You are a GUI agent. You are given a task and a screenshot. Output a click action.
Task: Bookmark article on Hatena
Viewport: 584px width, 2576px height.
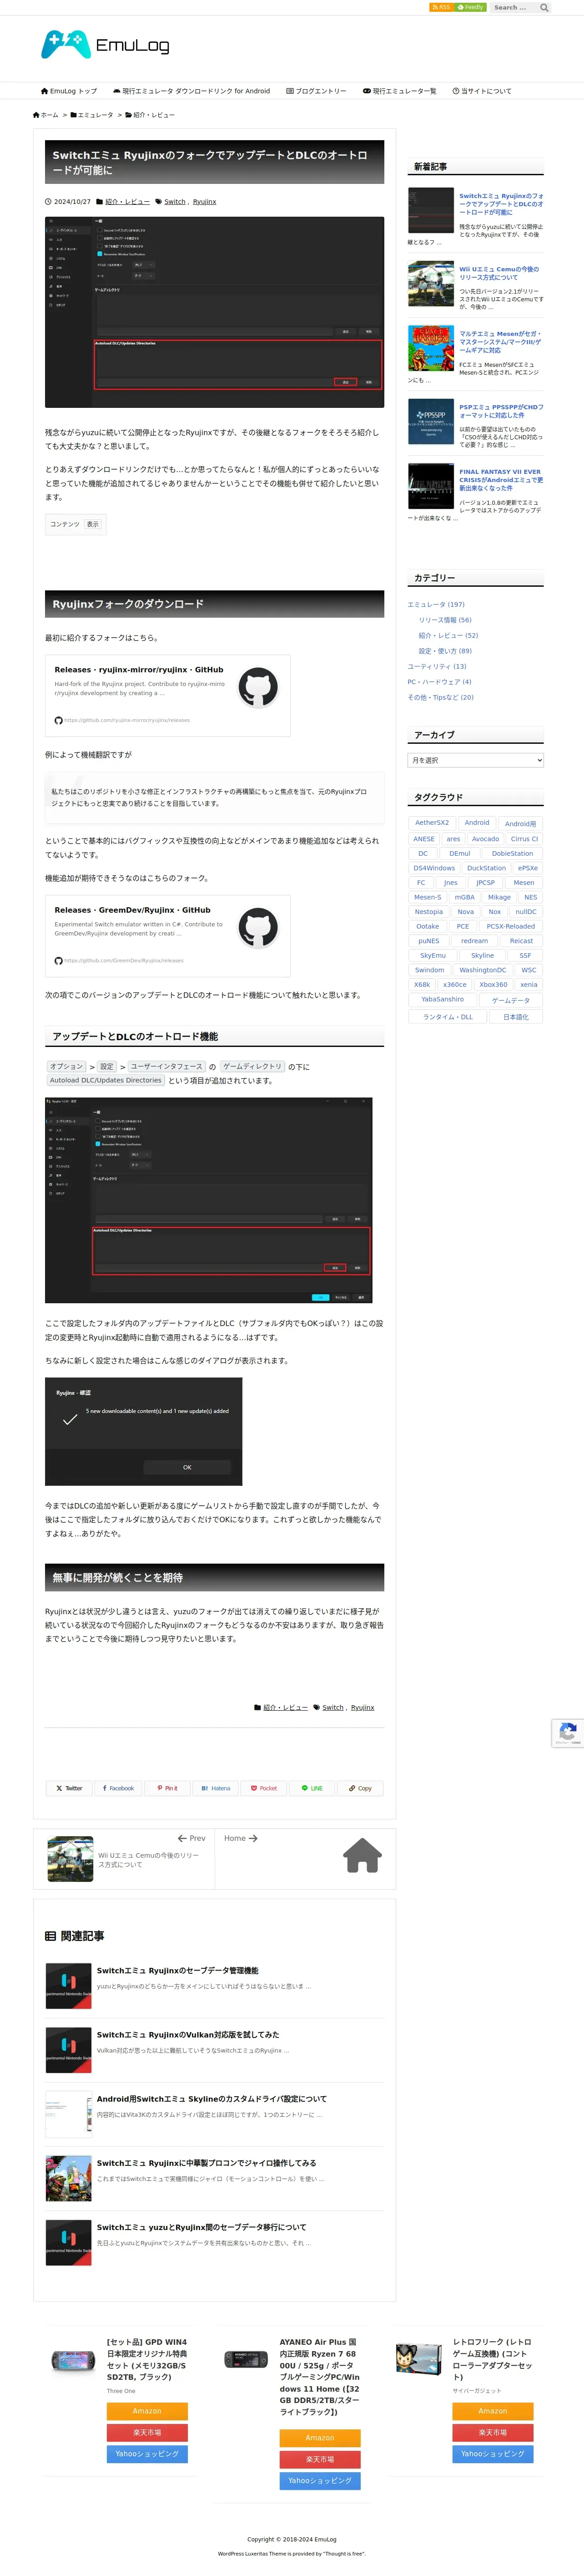pos(216,1788)
